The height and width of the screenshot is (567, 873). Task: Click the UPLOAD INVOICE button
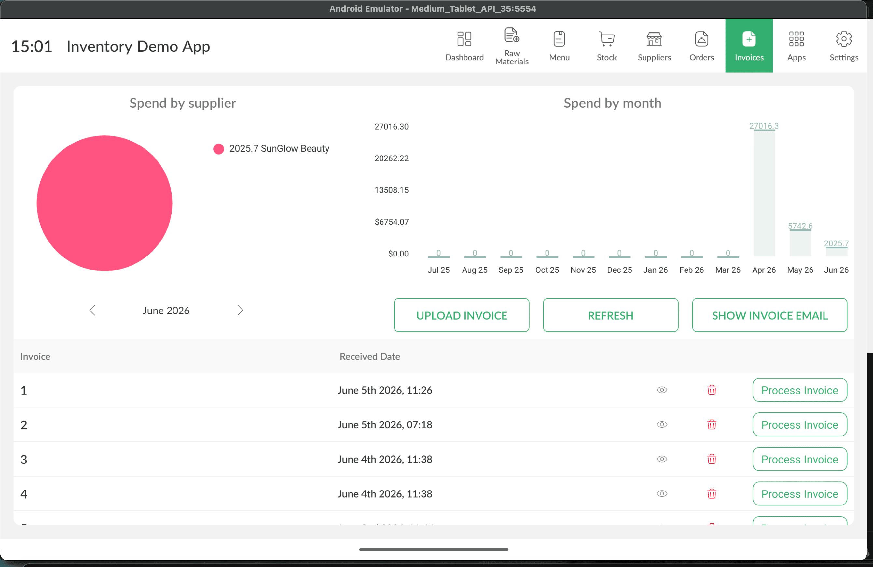[462, 315]
